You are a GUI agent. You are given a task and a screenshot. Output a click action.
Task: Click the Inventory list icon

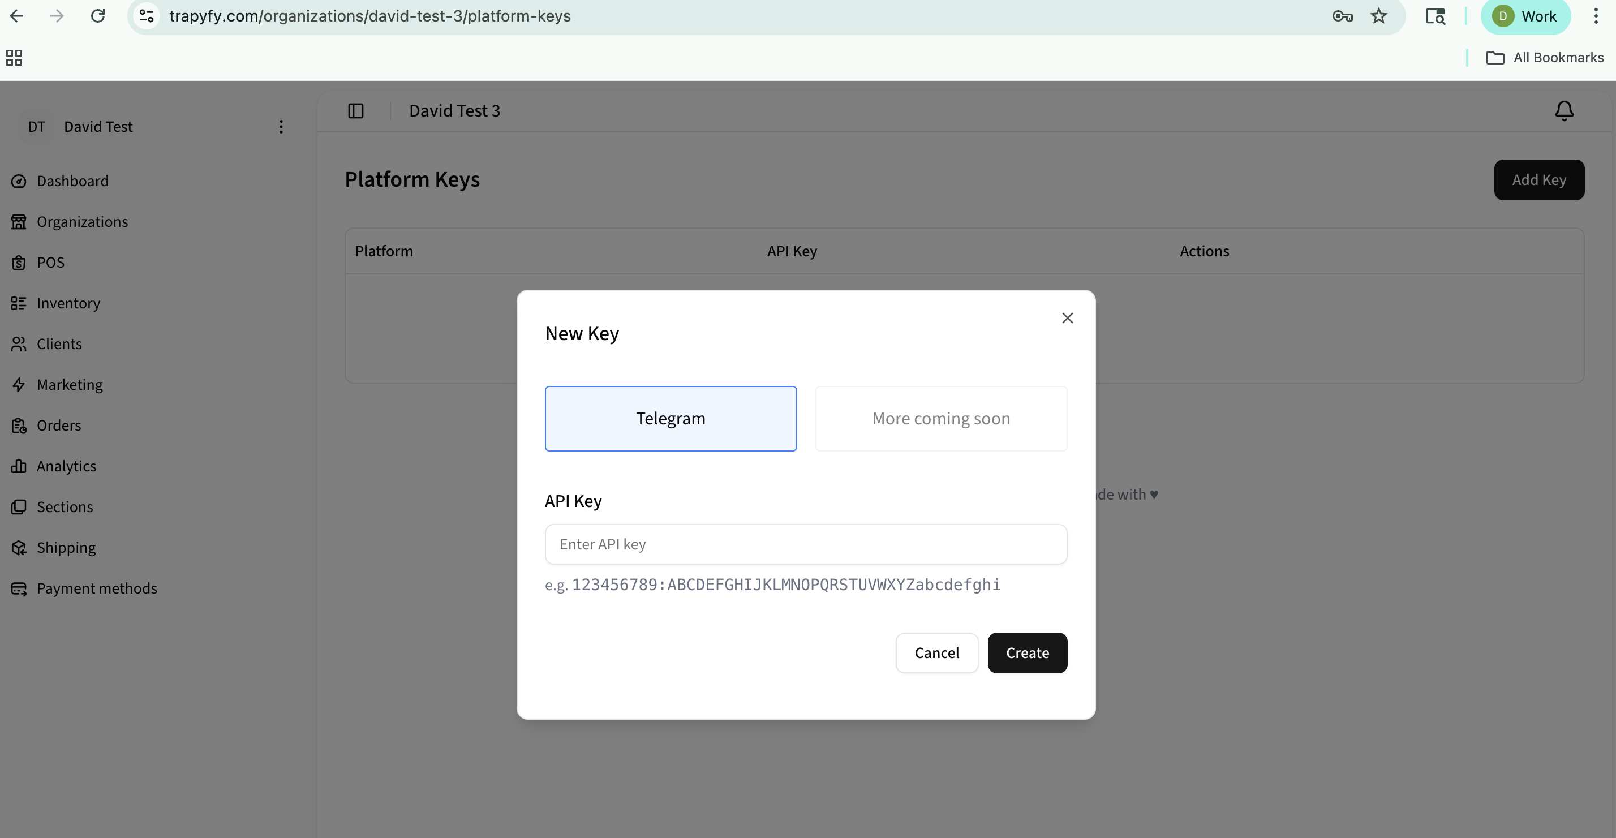pos(19,304)
